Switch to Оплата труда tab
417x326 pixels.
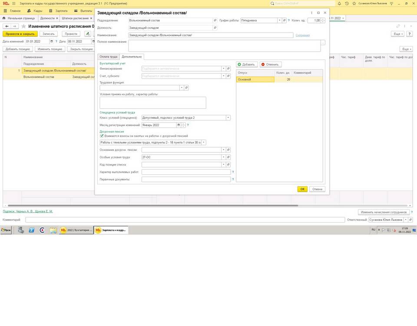click(108, 57)
